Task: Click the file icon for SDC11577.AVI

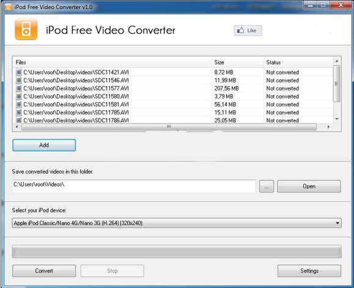Action: pyautogui.click(x=19, y=88)
